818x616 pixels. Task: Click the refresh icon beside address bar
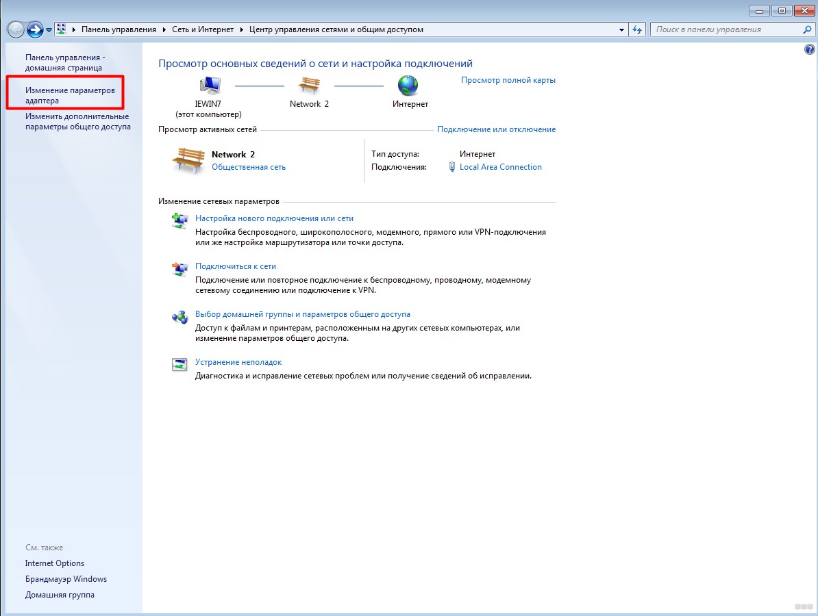638,29
